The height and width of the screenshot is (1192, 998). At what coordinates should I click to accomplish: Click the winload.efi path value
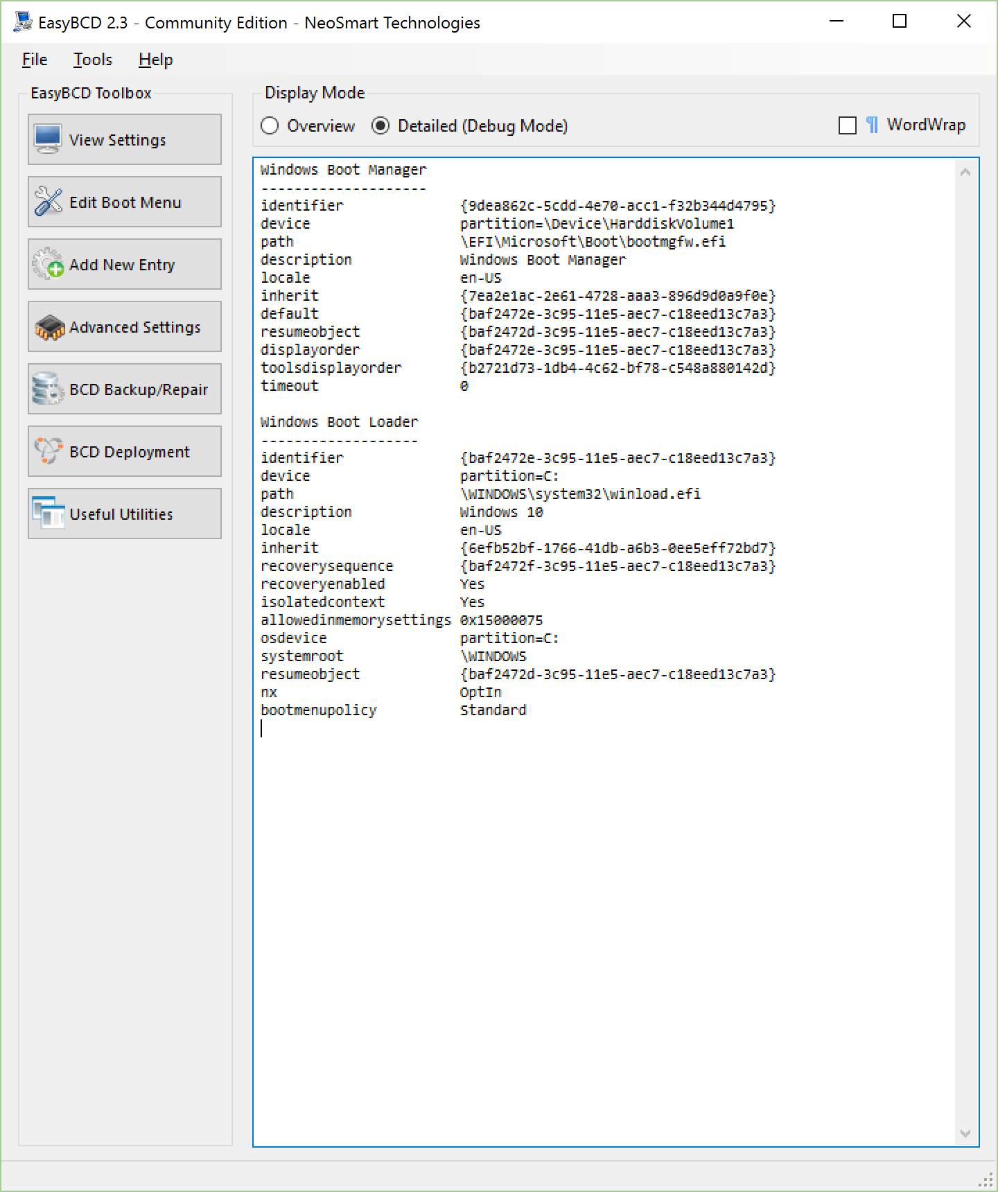point(580,494)
